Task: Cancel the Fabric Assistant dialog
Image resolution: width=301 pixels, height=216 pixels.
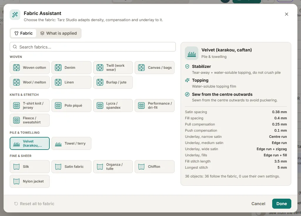Action: click(258, 204)
